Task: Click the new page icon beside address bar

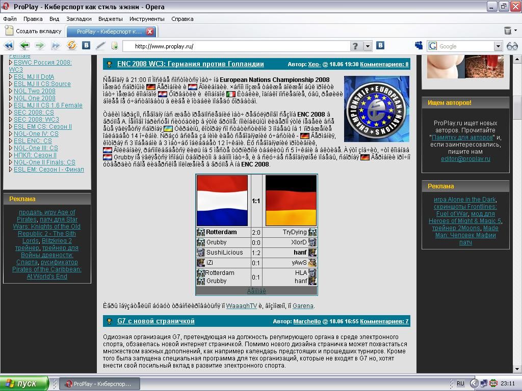Action: pyautogui.click(x=115, y=46)
